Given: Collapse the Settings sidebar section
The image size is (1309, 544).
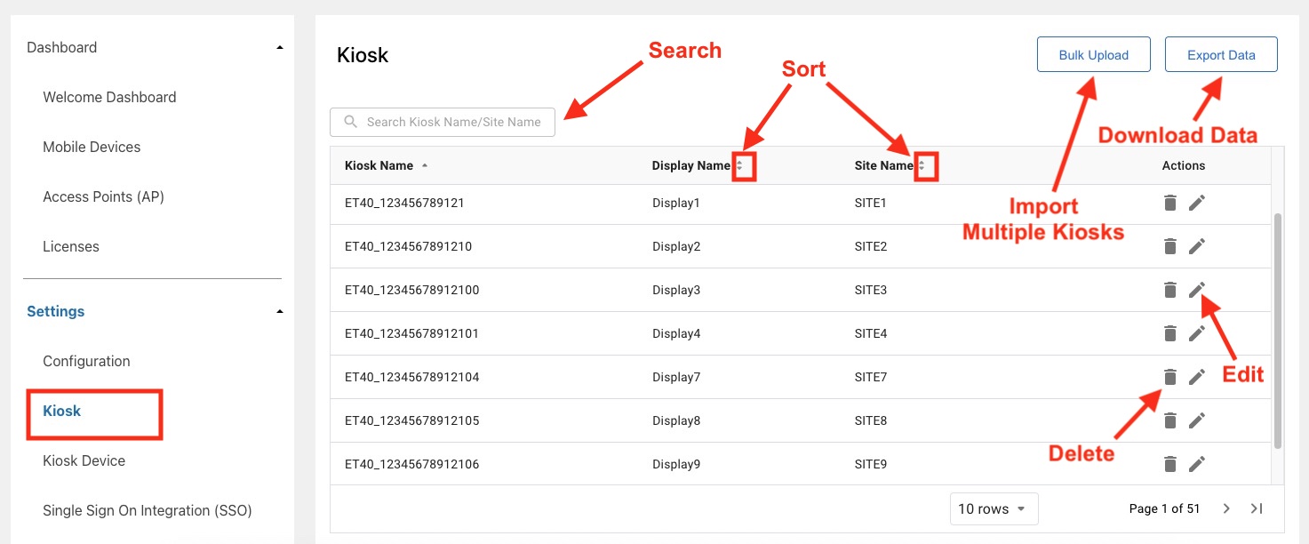Looking at the screenshot, I should point(280,311).
